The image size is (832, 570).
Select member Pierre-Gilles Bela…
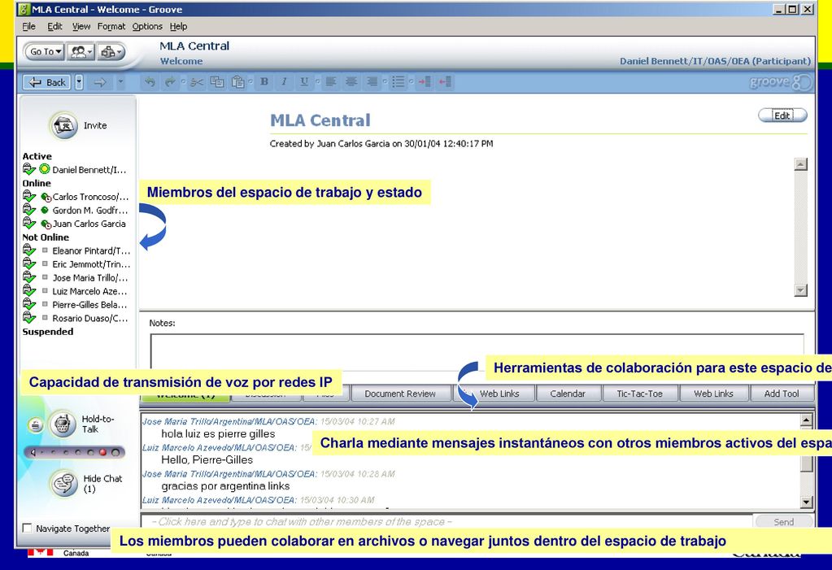89,305
